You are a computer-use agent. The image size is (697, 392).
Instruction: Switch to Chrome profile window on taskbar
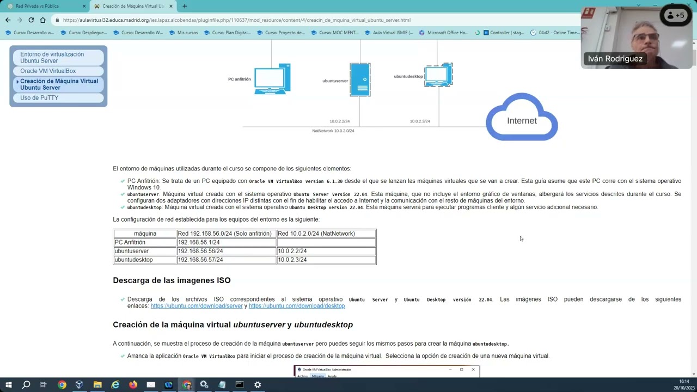187,385
